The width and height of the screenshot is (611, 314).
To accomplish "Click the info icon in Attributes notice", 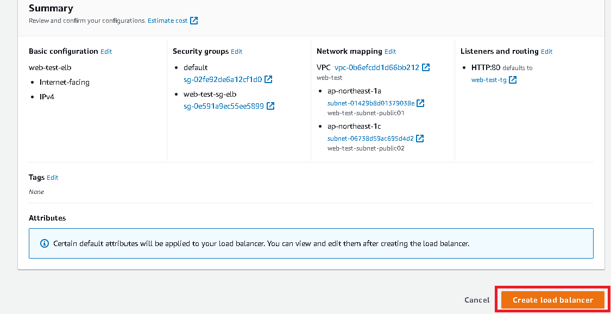I will tap(45, 243).
